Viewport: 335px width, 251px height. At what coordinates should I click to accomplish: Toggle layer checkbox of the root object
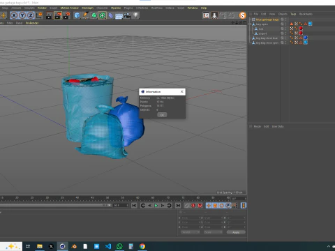[x=282, y=20]
